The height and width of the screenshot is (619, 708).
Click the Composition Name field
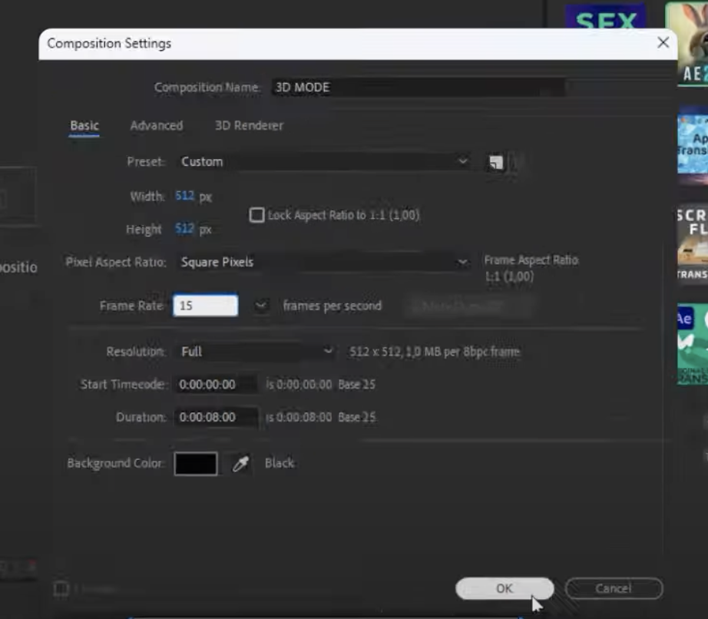pos(417,87)
